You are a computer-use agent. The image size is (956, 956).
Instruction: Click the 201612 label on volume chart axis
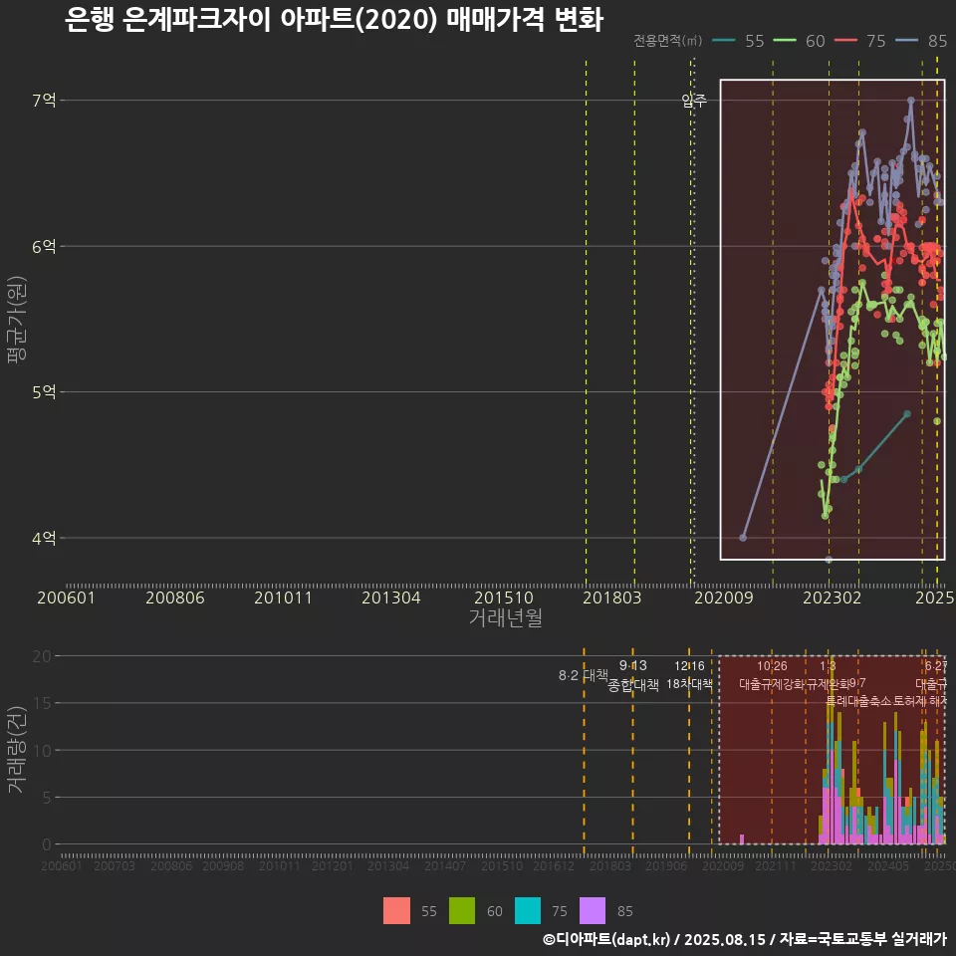click(x=554, y=865)
